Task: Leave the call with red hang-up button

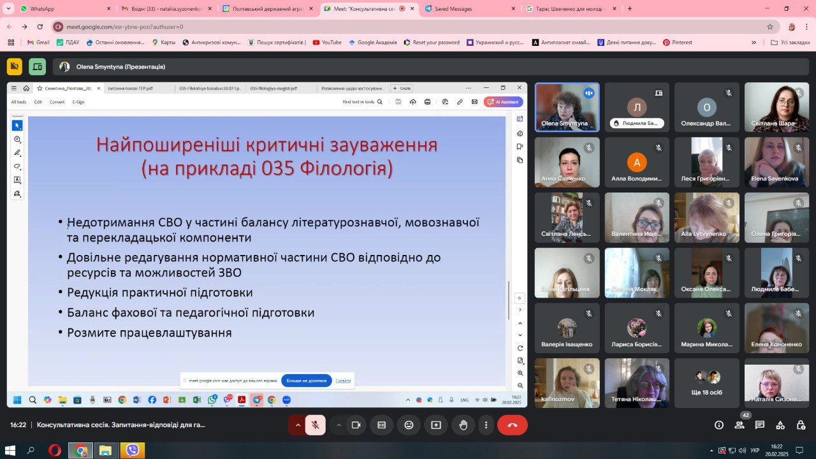Action: (513, 425)
